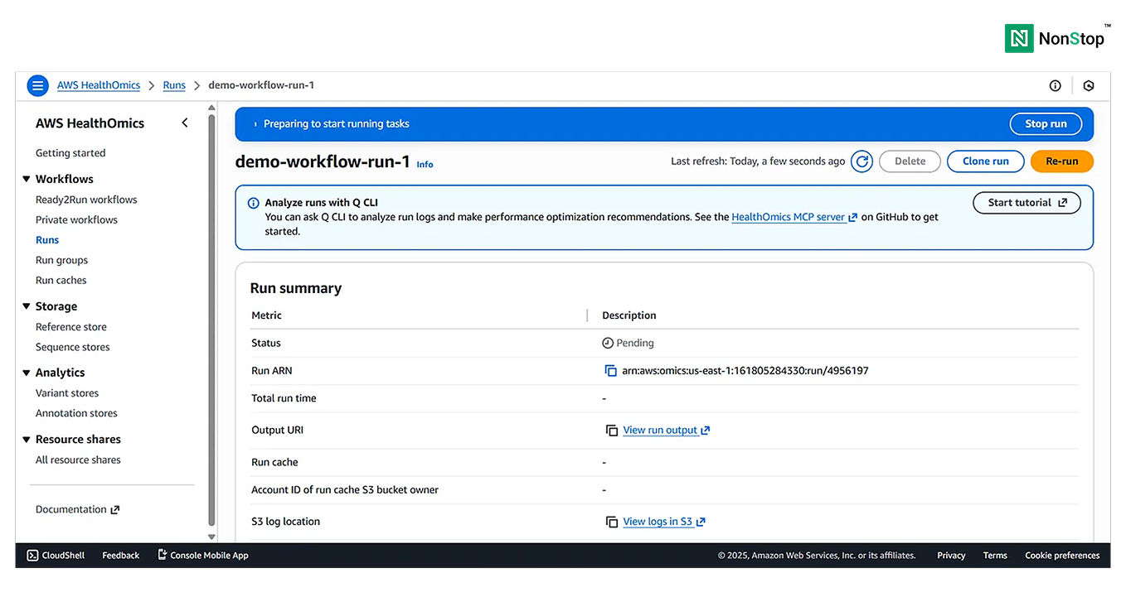This screenshot has height=592, width=1126.
Task: Click the Clone run button
Action: point(986,161)
